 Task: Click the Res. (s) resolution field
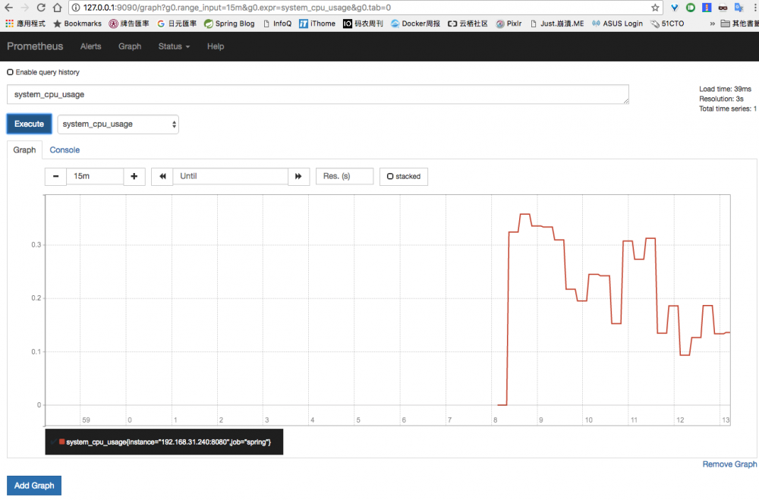[x=345, y=176]
